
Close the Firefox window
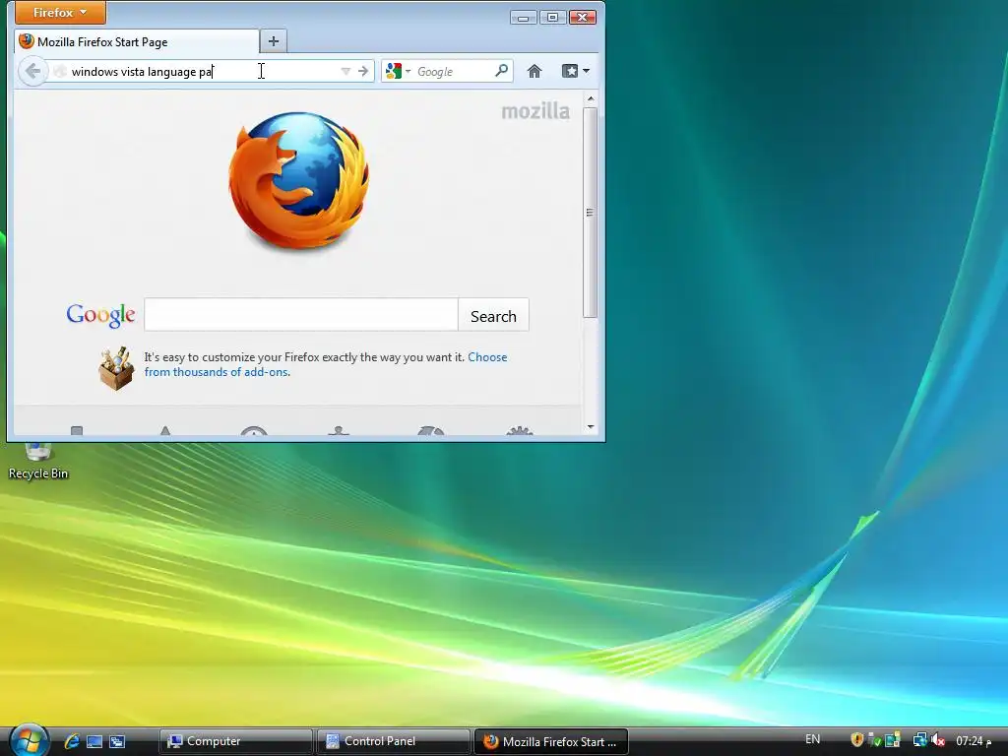[582, 18]
